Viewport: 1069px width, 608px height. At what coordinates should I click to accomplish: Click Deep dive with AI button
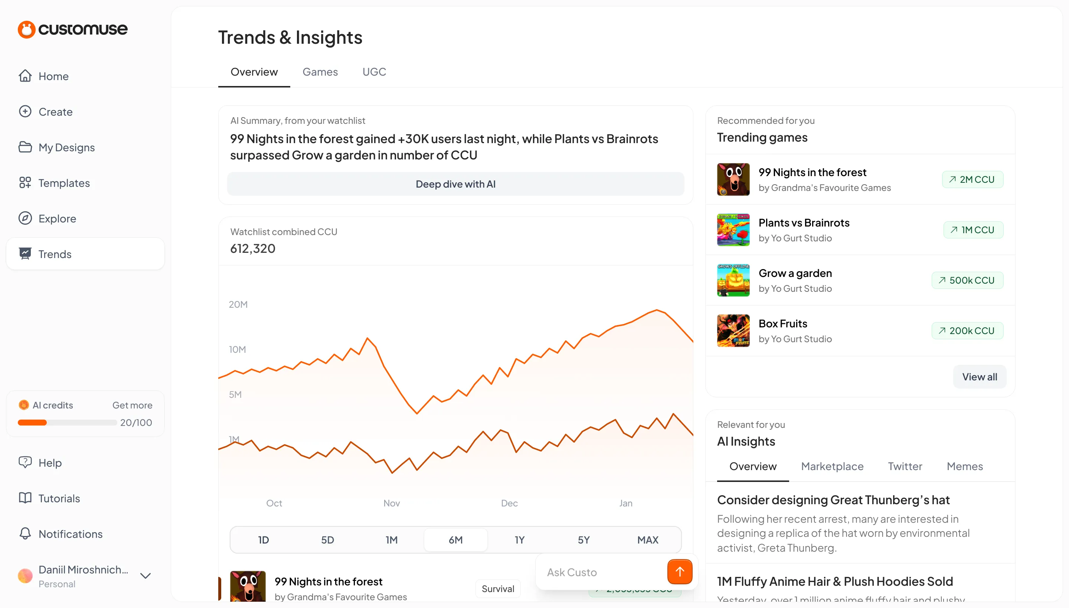pyautogui.click(x=455, y=184)
